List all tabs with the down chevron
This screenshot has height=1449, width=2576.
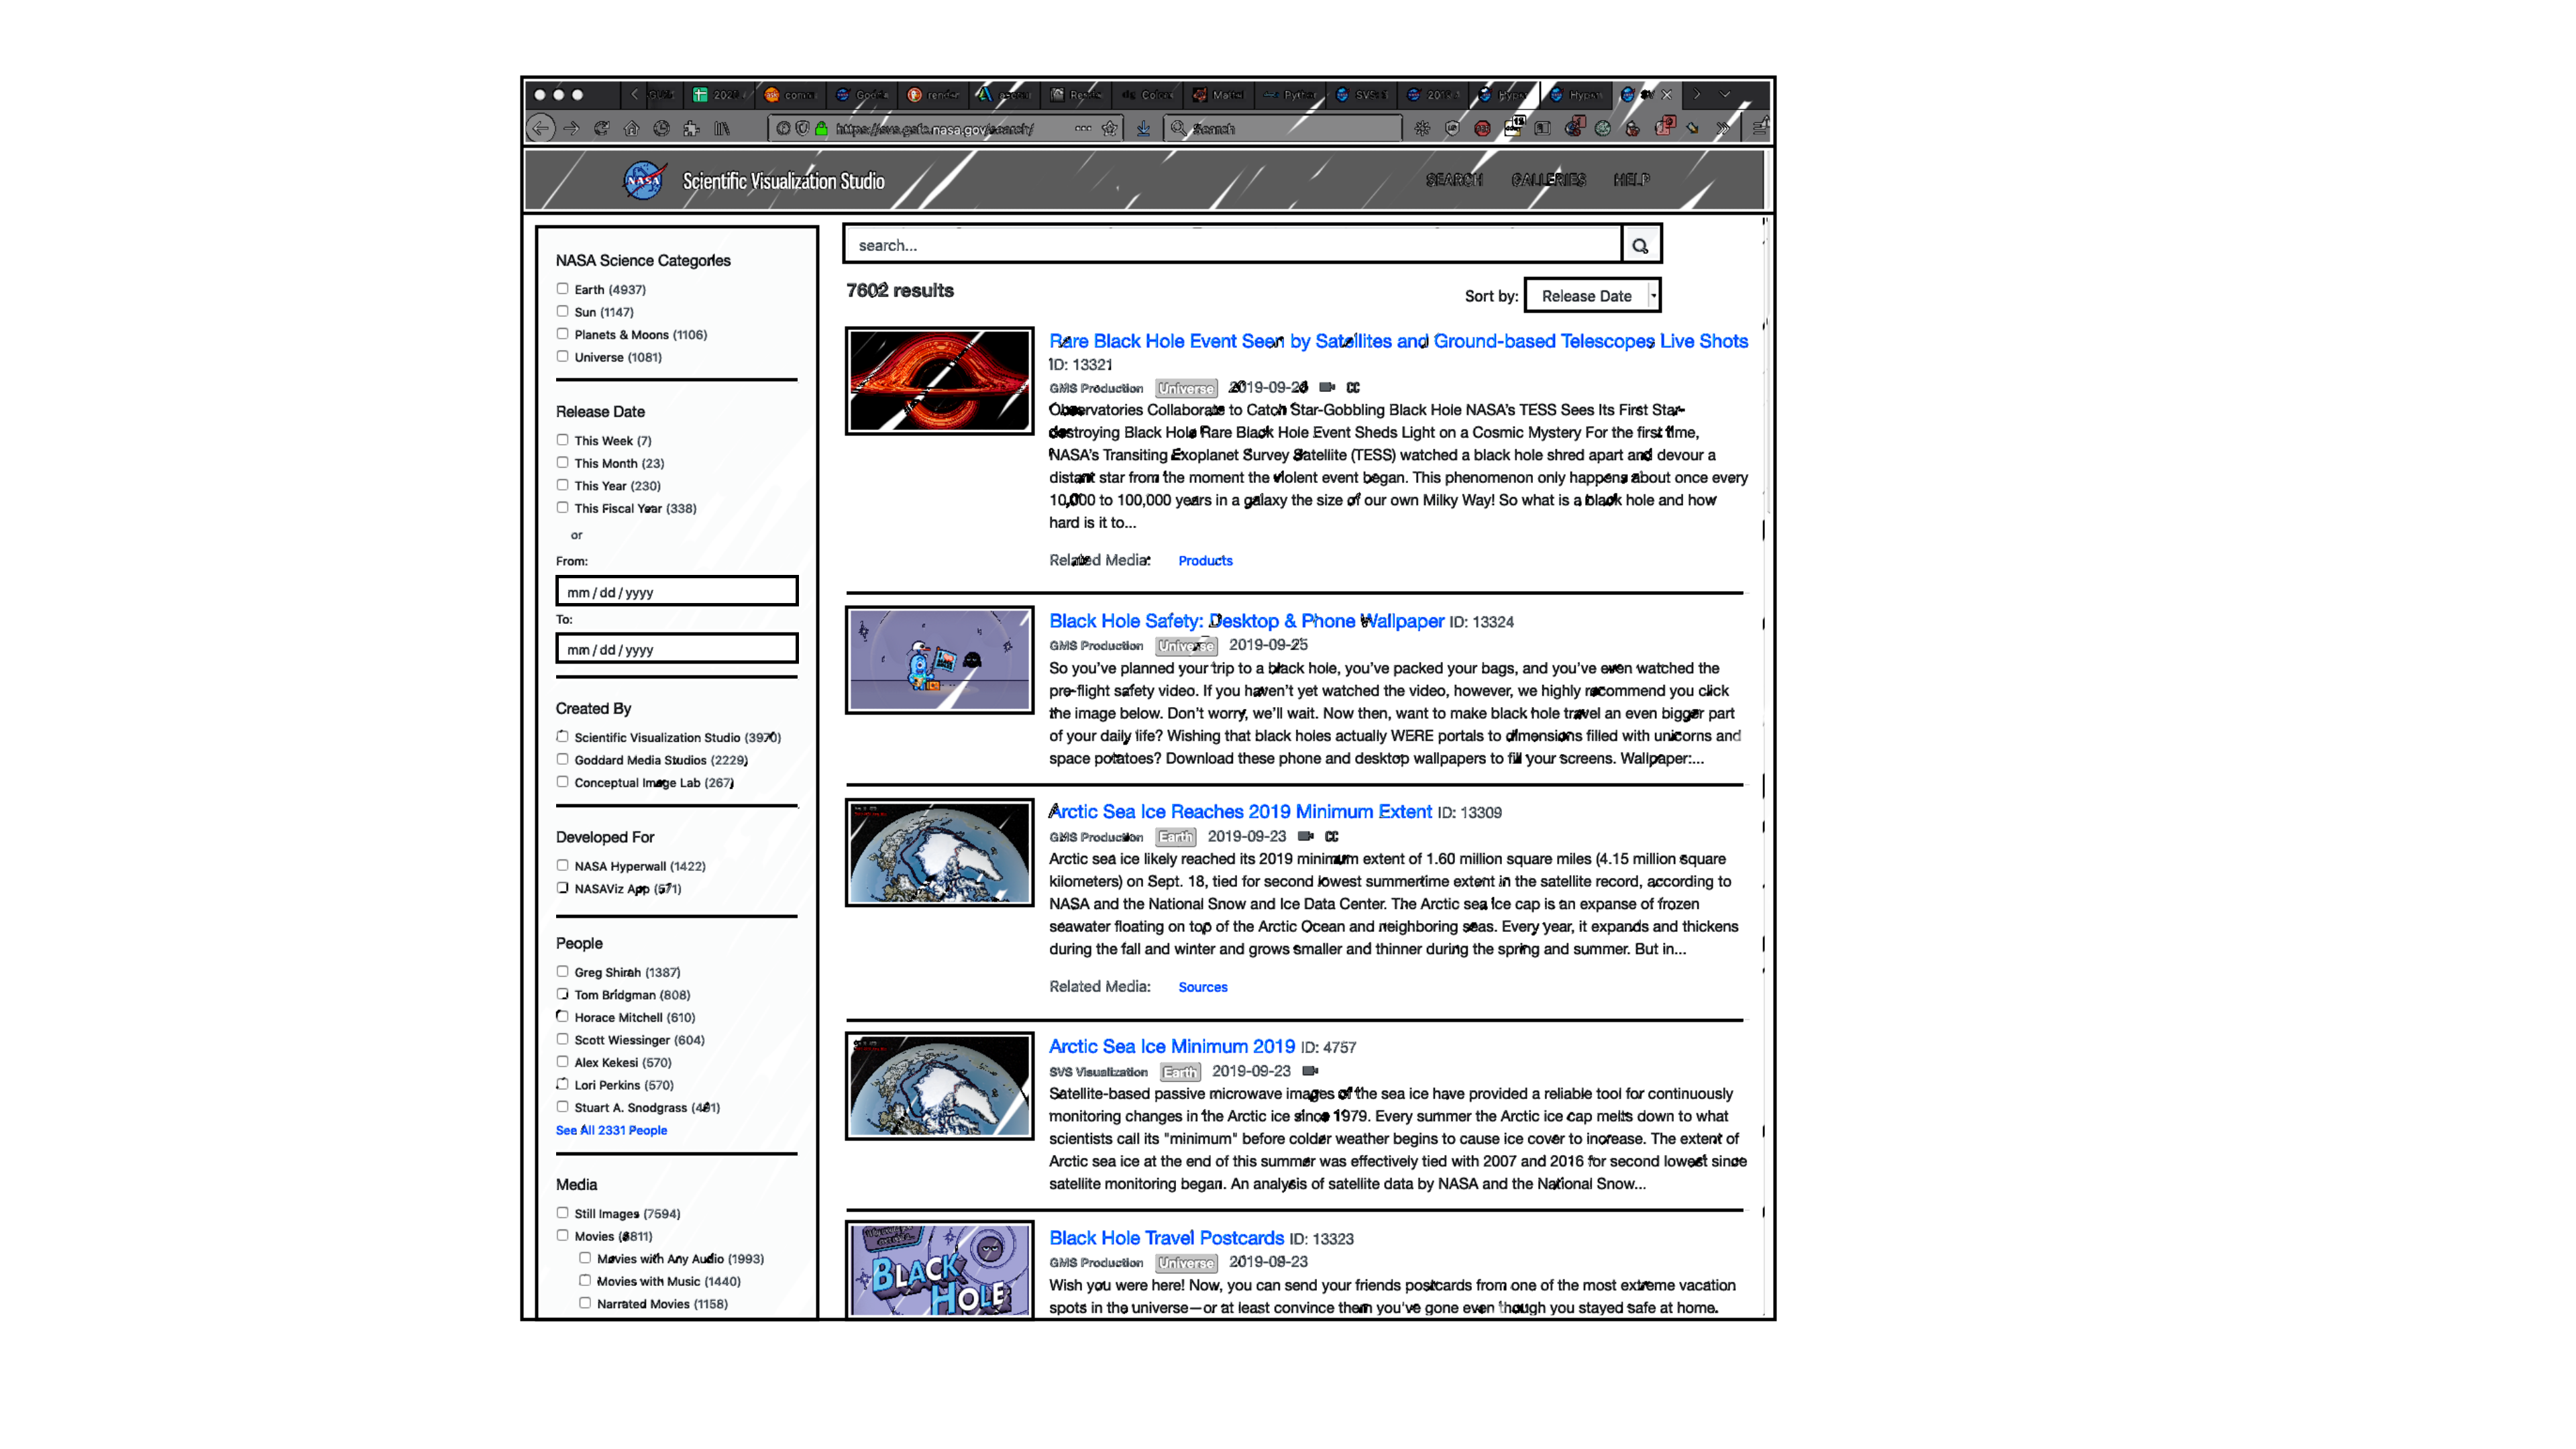click(1725, 95)
